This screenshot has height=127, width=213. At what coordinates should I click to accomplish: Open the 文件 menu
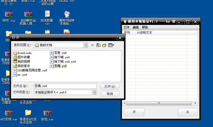(126, 27)
